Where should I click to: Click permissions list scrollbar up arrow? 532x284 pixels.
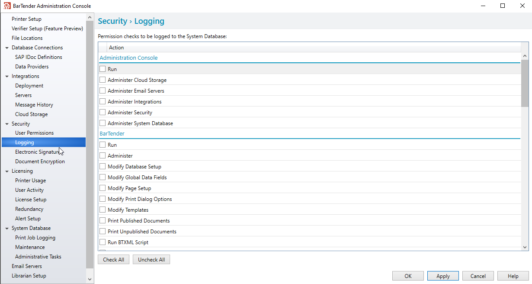pos(525,56)
